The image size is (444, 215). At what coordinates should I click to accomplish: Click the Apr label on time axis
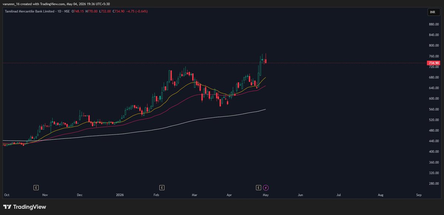[229, 195]
